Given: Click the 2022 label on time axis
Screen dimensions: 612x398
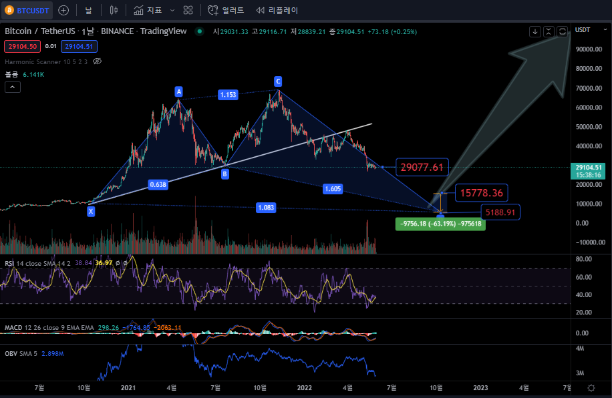Looking at the screenshot, I should (x=305, y=387).
